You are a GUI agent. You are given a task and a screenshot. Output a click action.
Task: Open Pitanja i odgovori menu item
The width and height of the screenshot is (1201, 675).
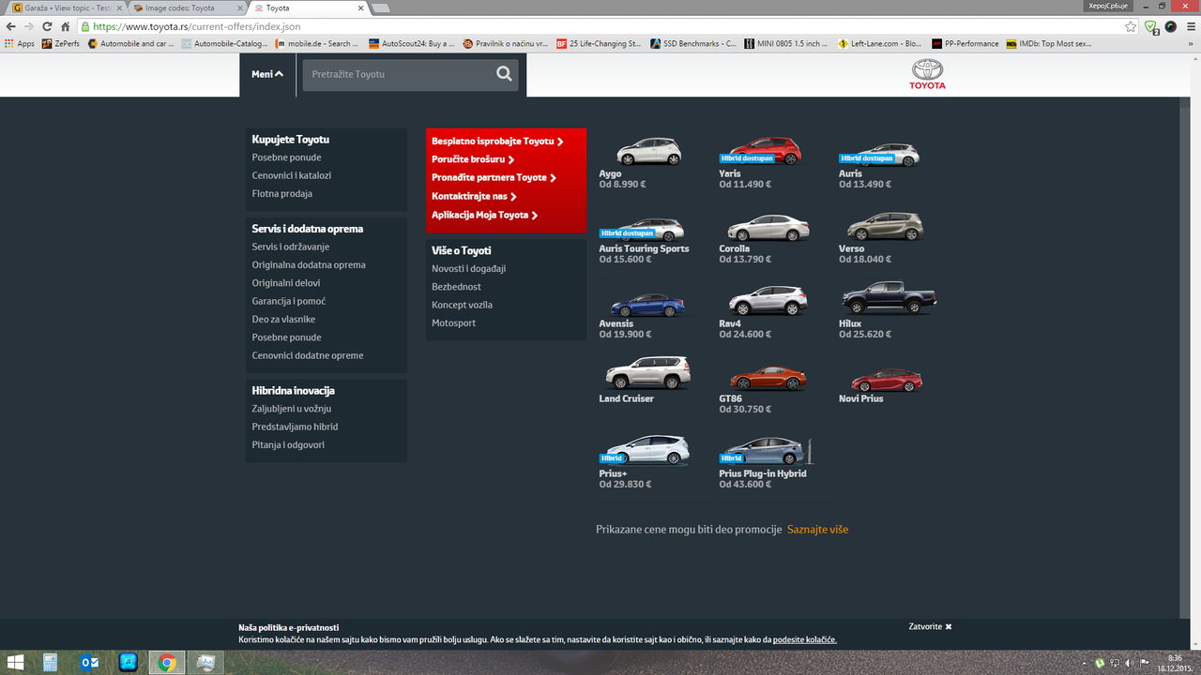pyautogui.click(x=288, y=444)
